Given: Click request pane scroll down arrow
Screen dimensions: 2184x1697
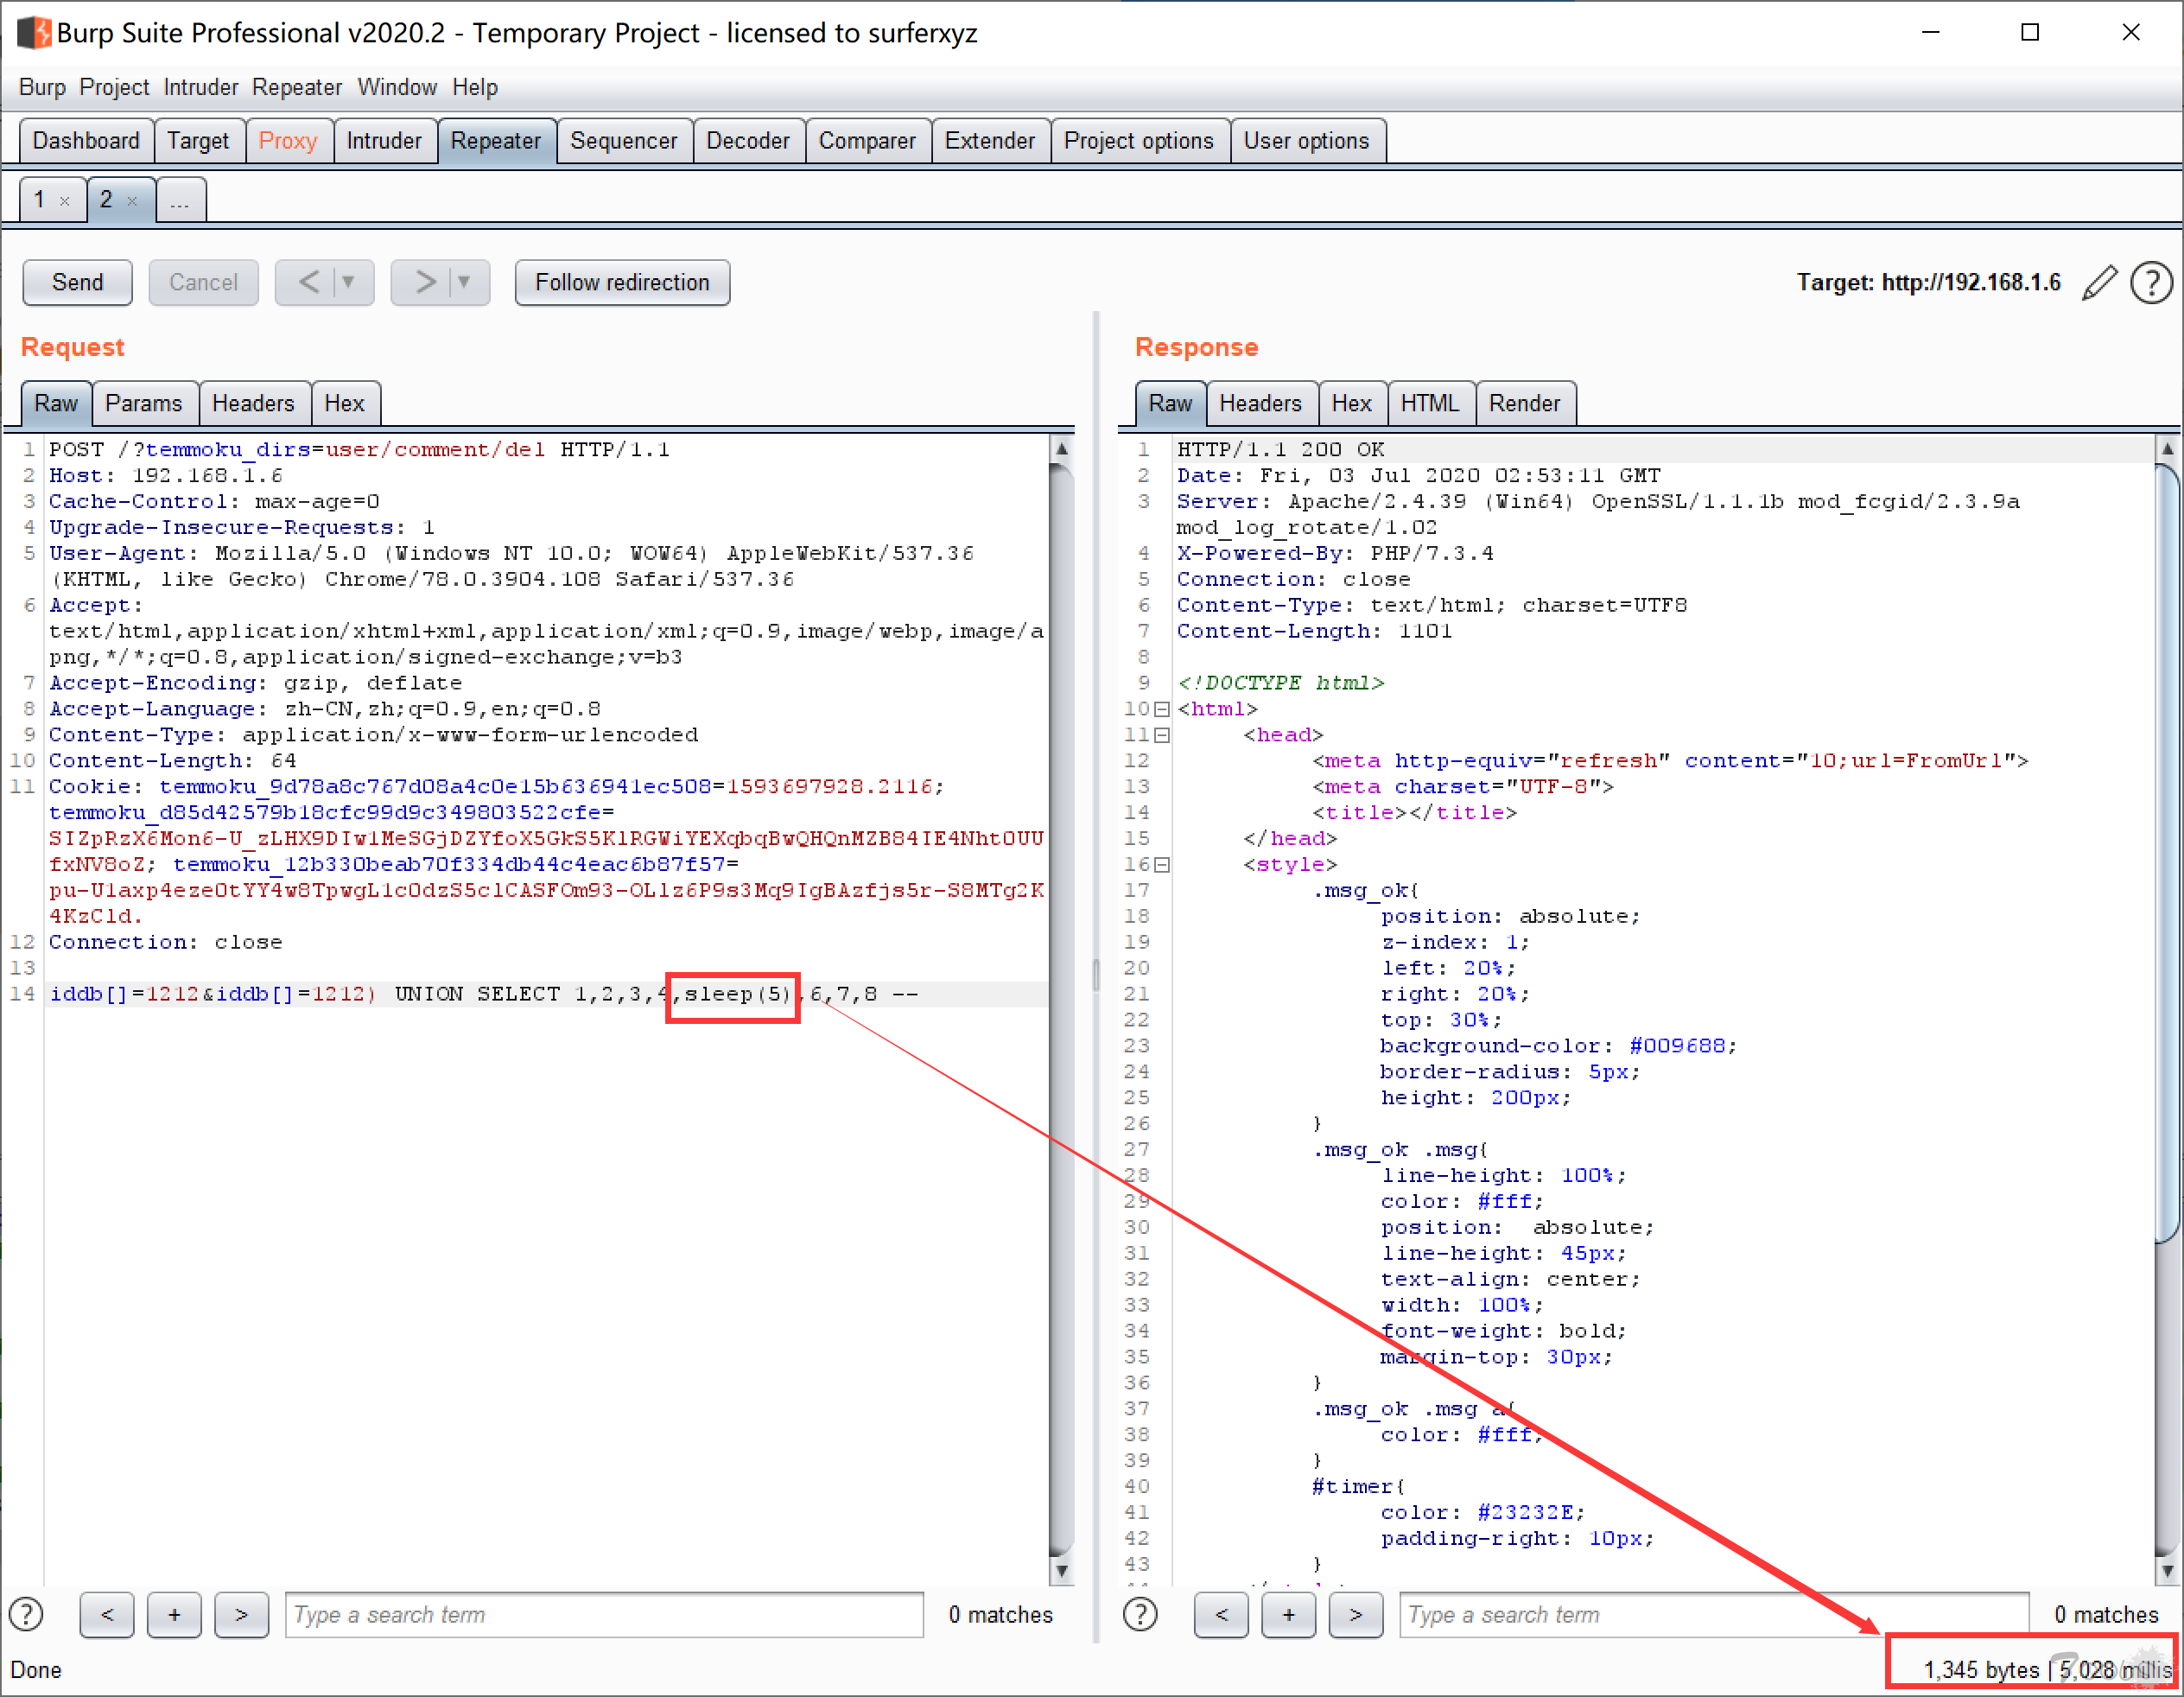Looking at the screenshot, I should click(x=1061, y=1572).
